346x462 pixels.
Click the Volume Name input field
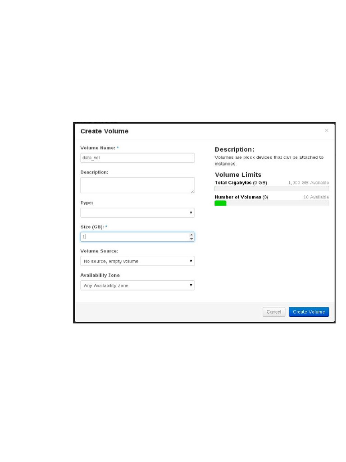click(x=137, y=157)
